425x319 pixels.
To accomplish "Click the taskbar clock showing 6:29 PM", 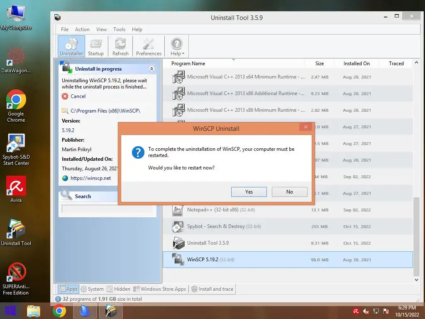I will (x=407, y=311).
